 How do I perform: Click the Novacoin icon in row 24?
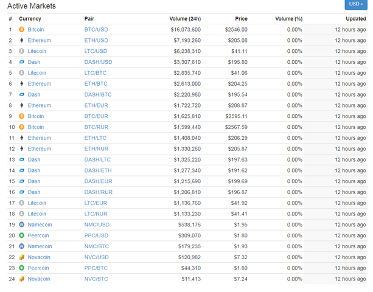coord(22,279)
